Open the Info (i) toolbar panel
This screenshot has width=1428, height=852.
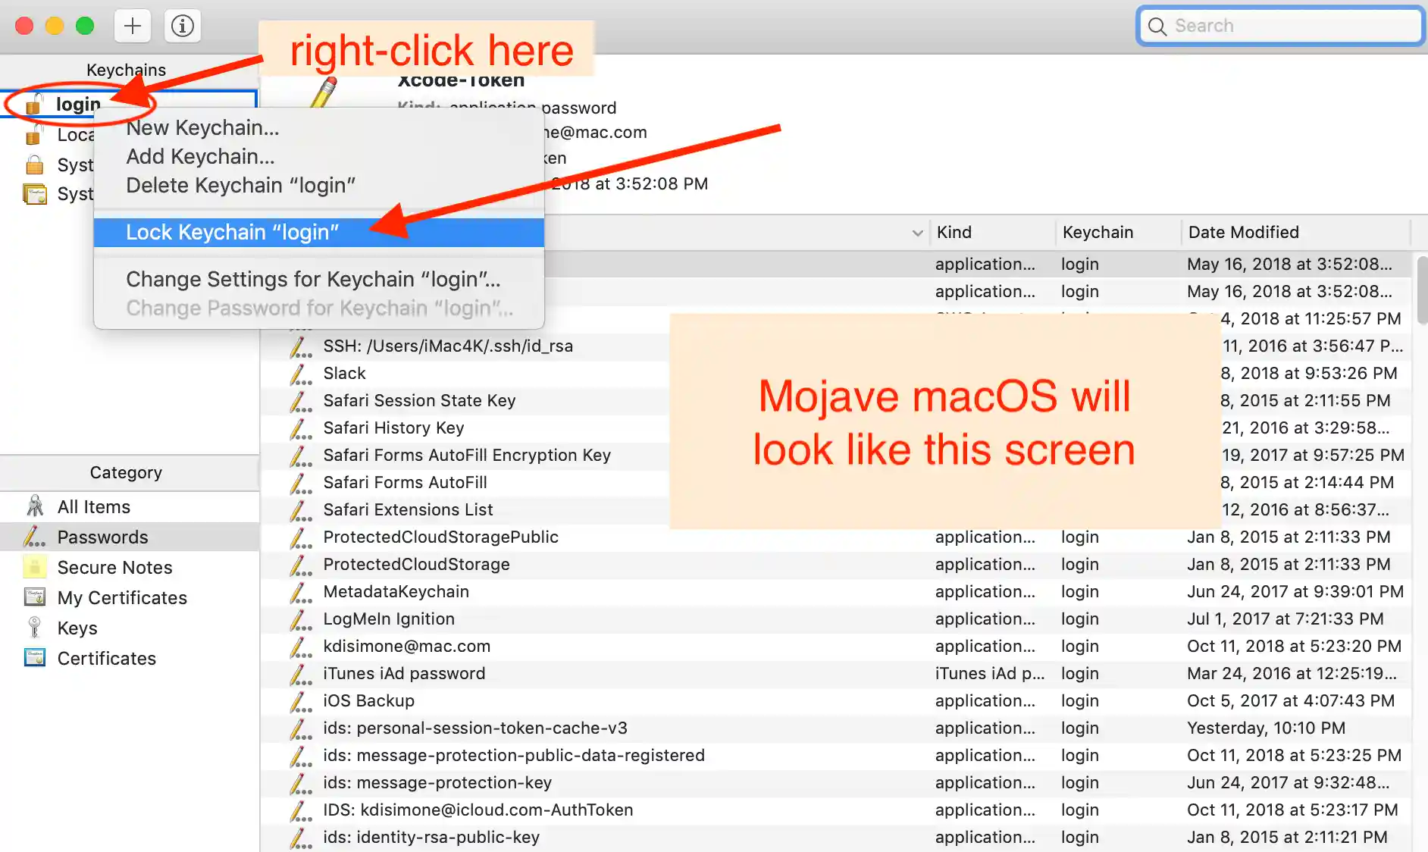(182, 25)
